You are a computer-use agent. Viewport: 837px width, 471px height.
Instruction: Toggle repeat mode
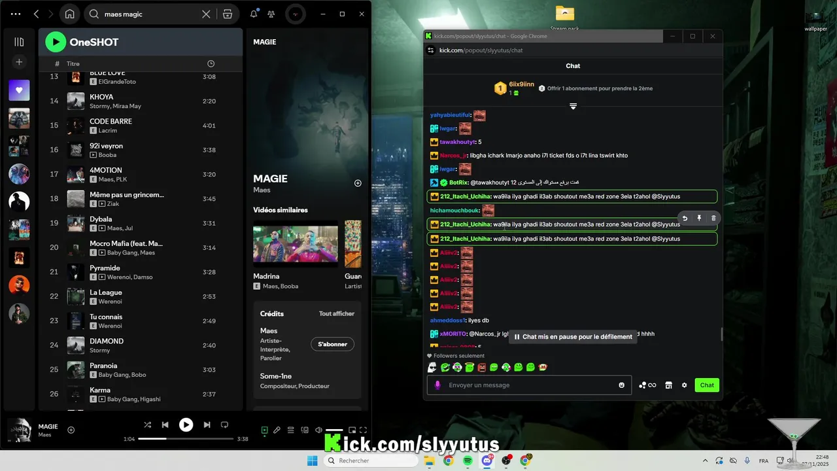click(x=224, y=425)
